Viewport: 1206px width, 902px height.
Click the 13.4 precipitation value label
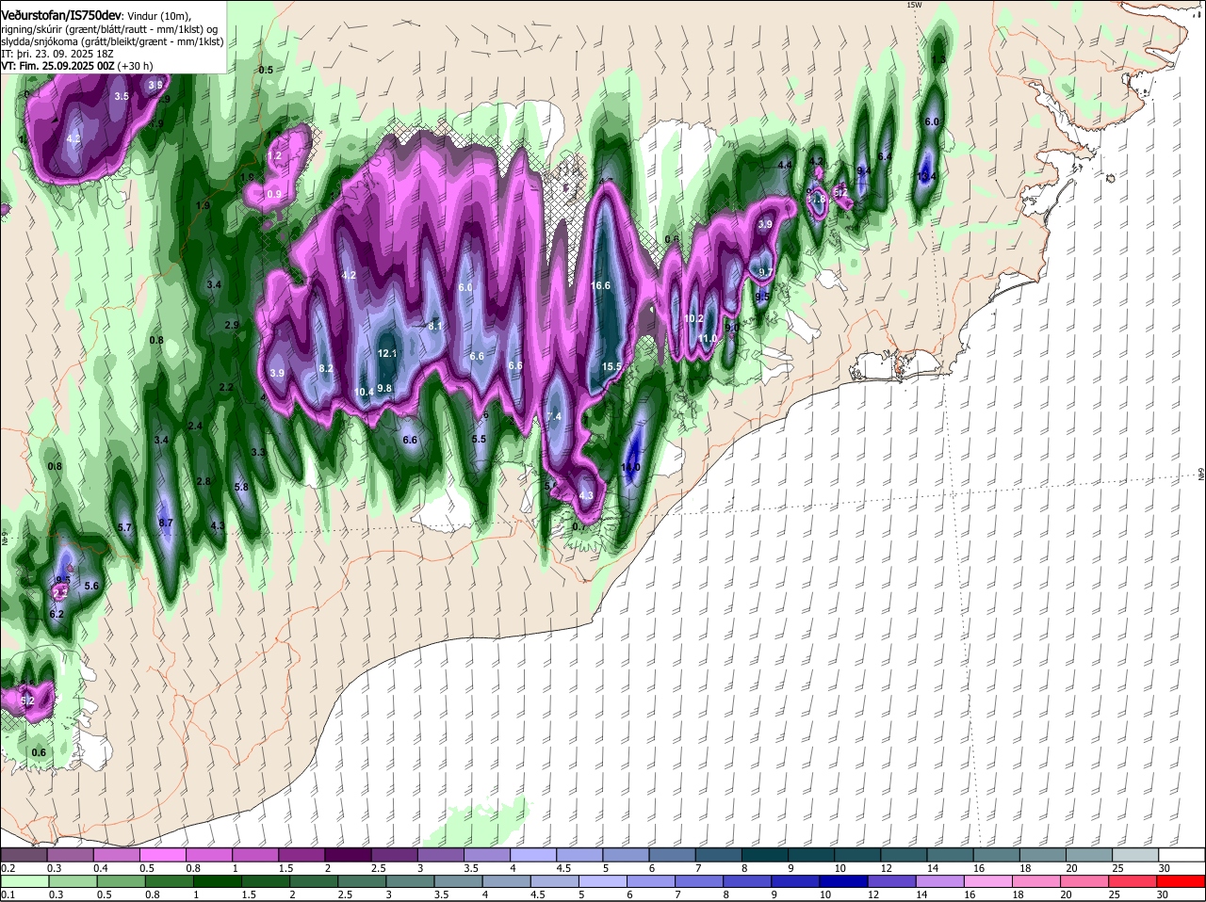pyautogui.click(x=927, y=176)
